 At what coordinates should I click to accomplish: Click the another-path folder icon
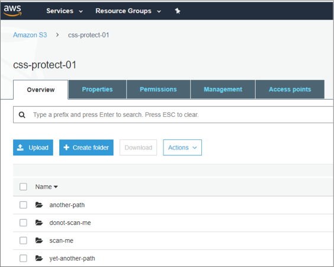pyautogui.click(x=39, y=205)
